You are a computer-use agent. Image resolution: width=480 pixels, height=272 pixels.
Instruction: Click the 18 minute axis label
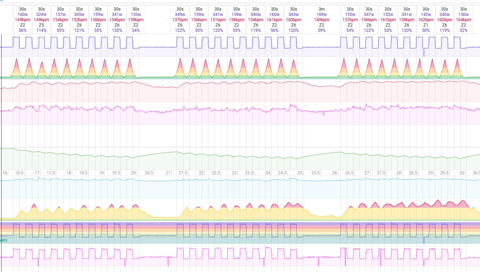[x=69, y=173]
